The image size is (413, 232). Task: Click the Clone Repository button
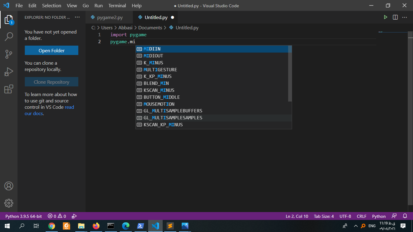pyautogui.click(x=51, y=82)
